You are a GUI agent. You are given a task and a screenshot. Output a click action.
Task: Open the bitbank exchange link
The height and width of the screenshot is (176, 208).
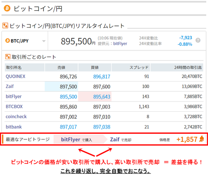click(14, 127)
